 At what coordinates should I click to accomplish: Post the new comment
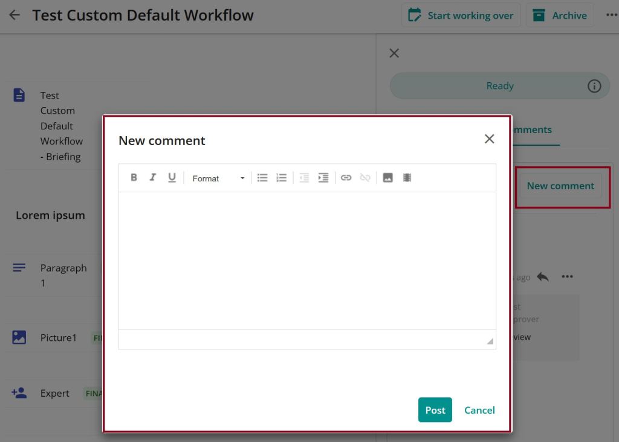pos(435,410)
